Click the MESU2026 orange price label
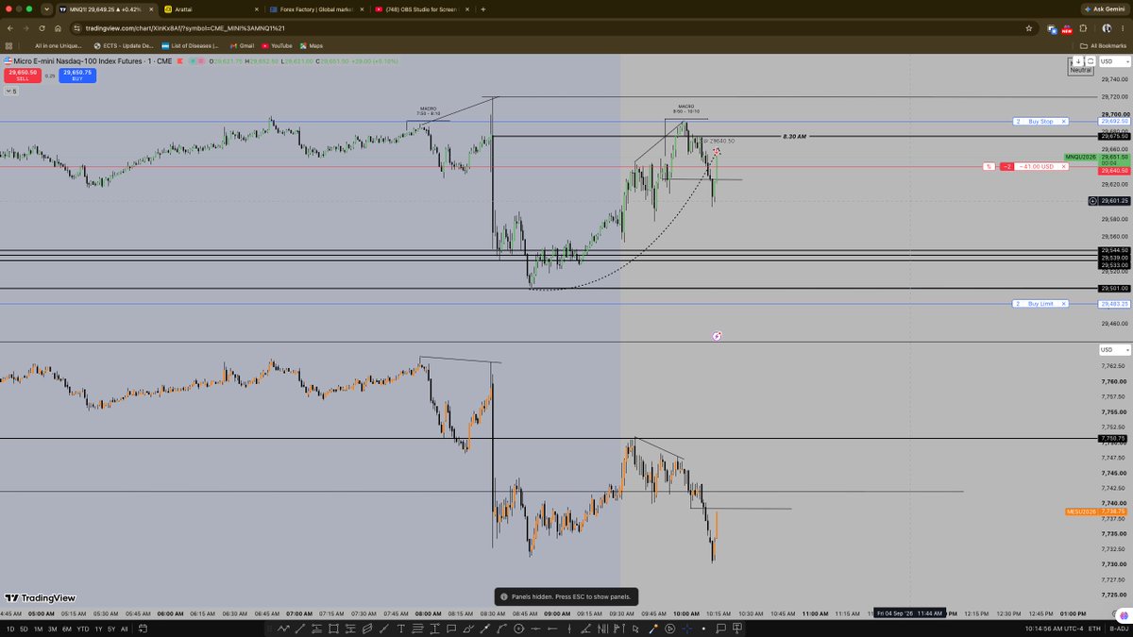This screenshot has height=637, width=1133. point(1081,511)
